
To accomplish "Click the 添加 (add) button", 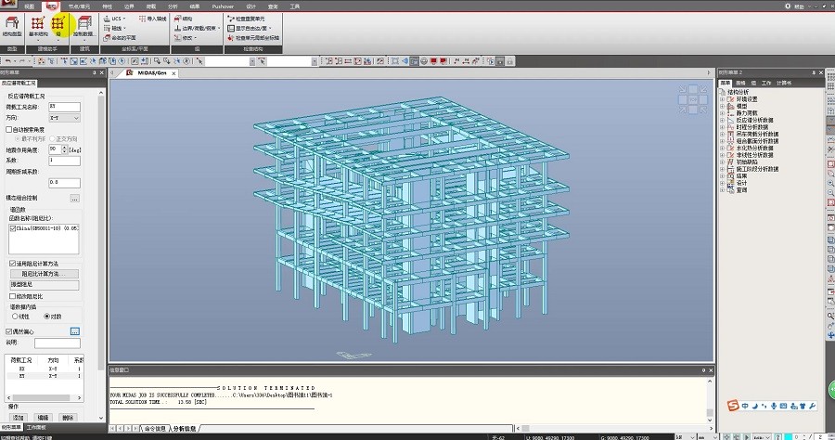I will [x=19, y=418].
